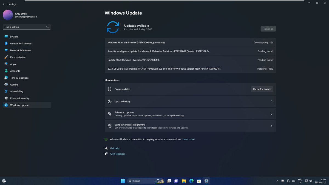Click the search magnifier in Find a setting
Screen dimensions: 329x185
(x=47, y=27)
